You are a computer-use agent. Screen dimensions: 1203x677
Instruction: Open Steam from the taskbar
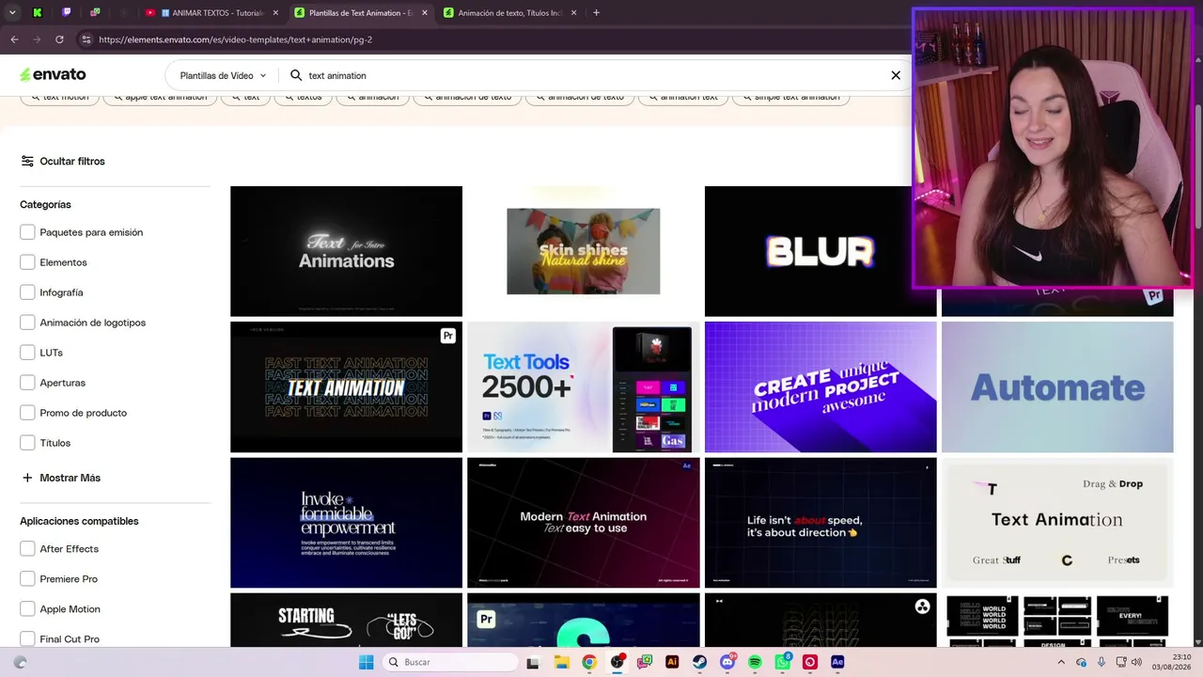[699, 662]
